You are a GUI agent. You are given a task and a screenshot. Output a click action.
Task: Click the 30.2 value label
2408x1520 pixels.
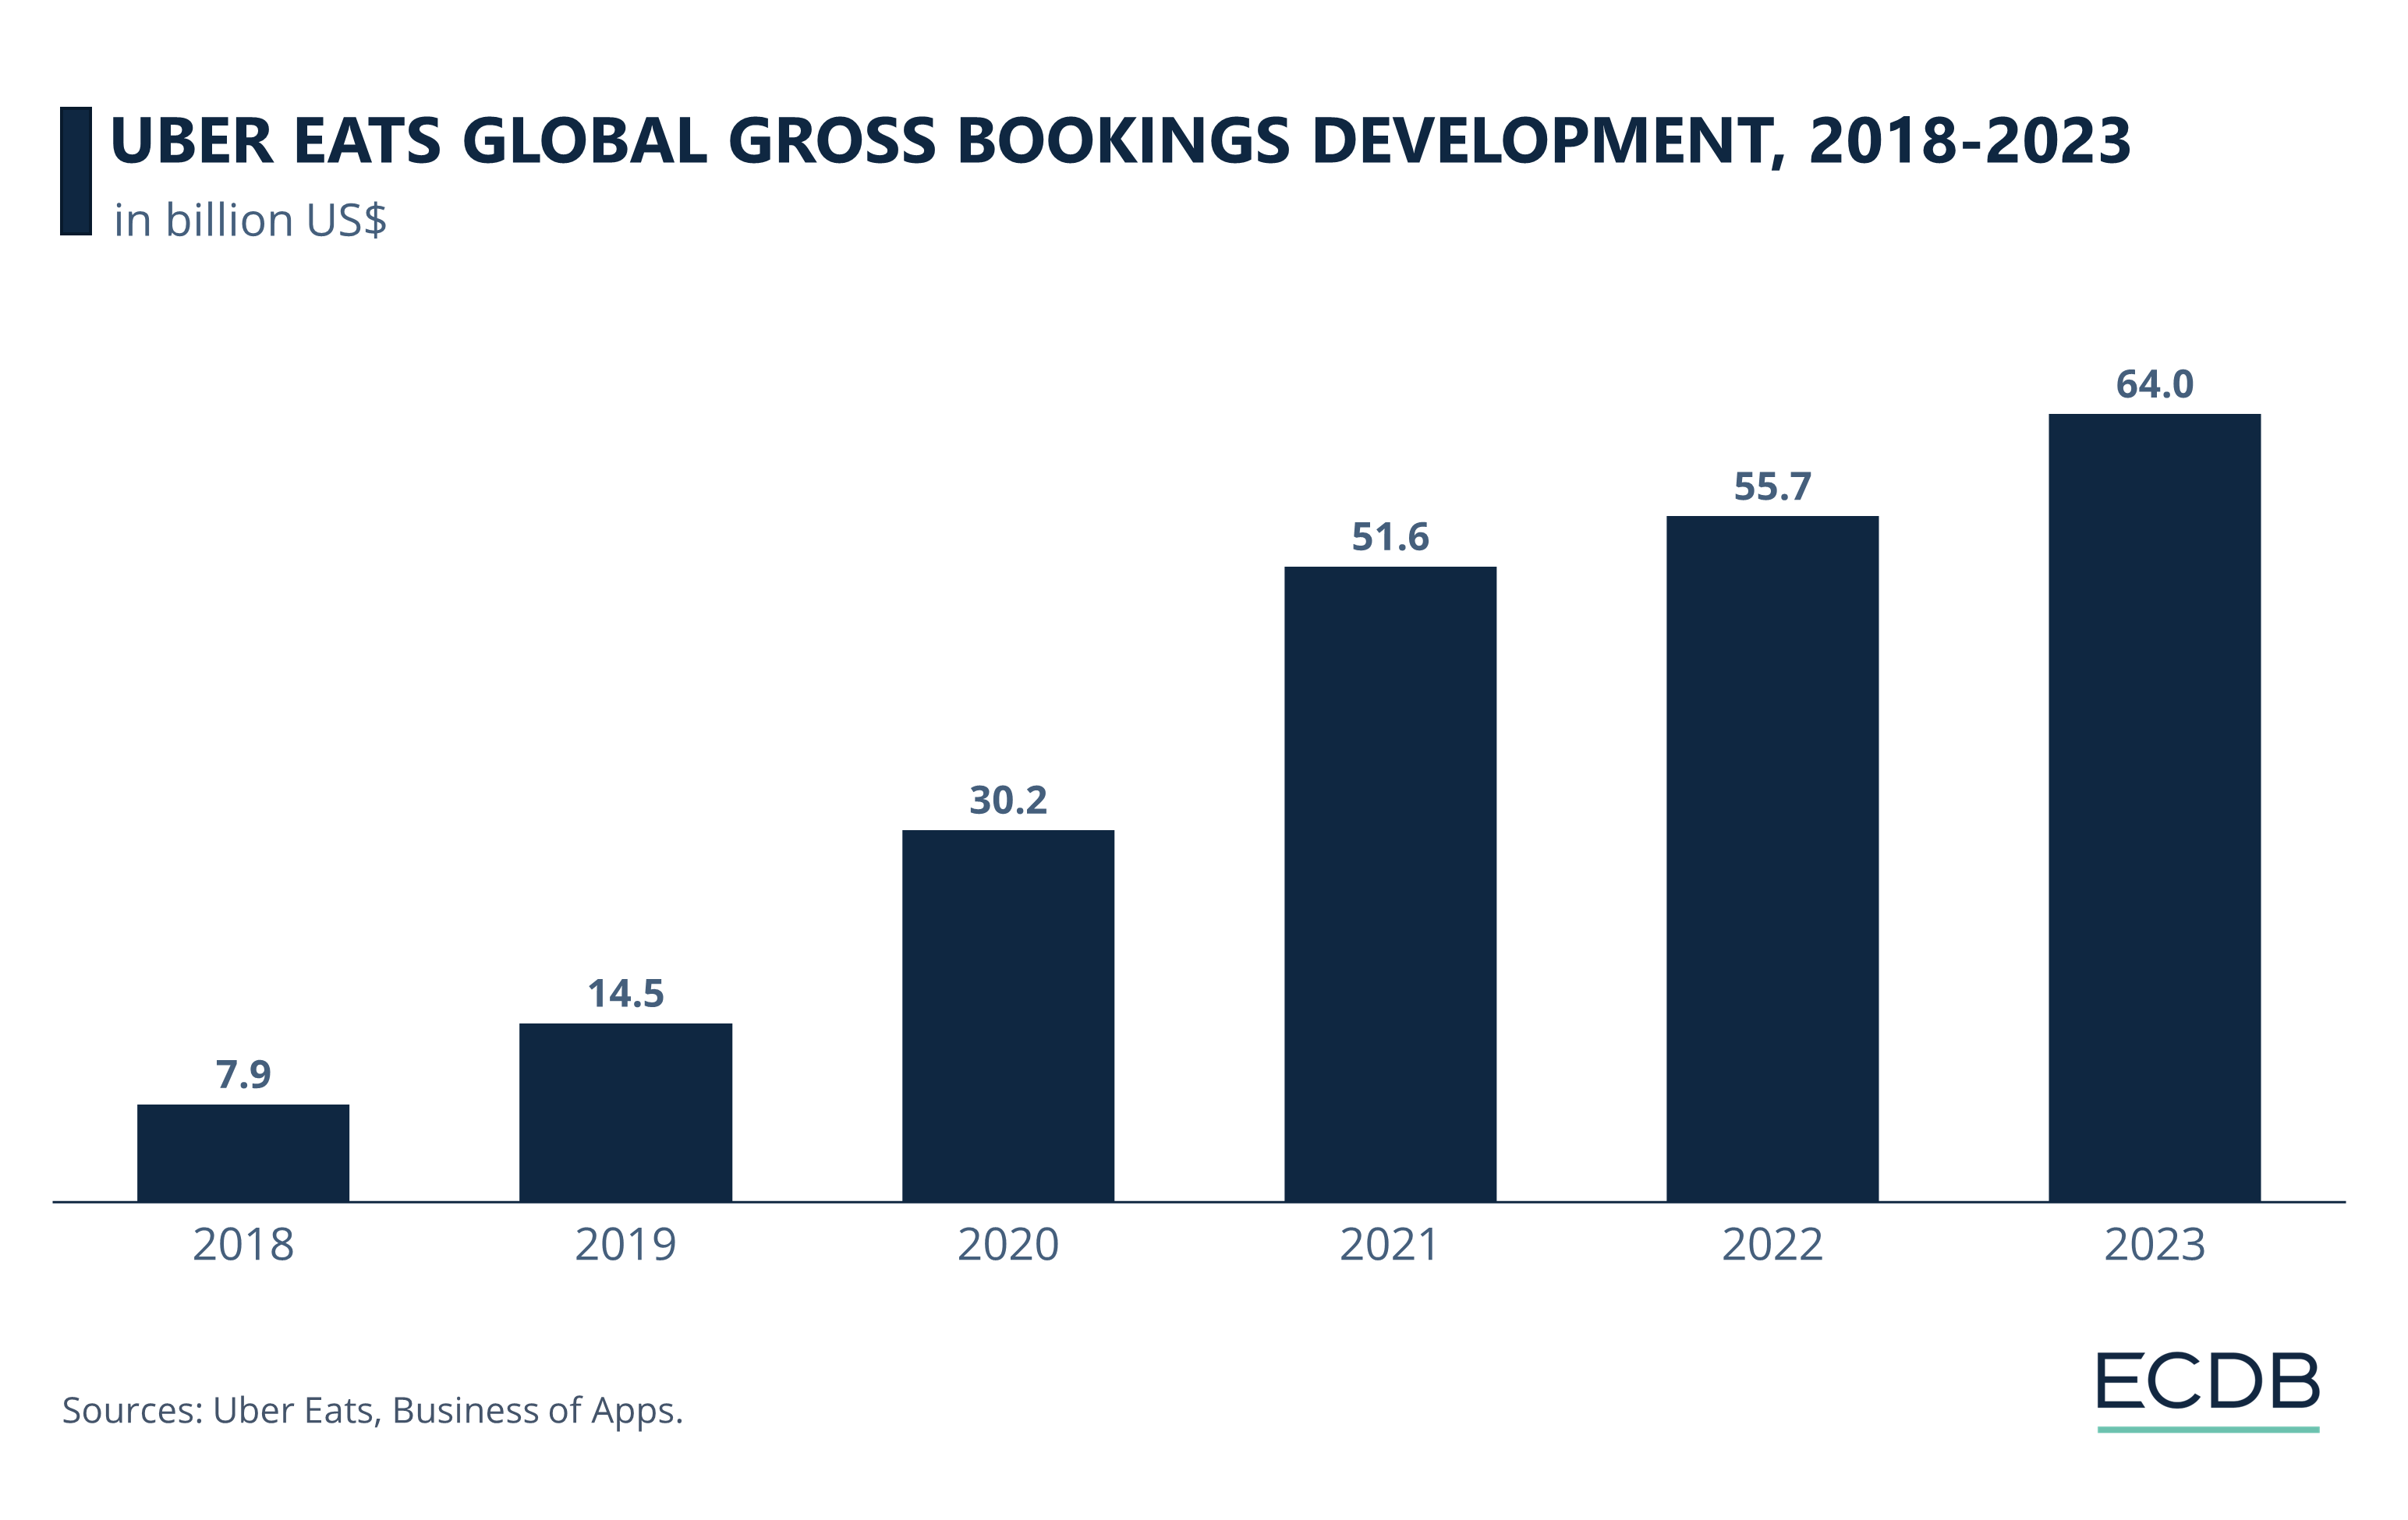(1008, 801)
